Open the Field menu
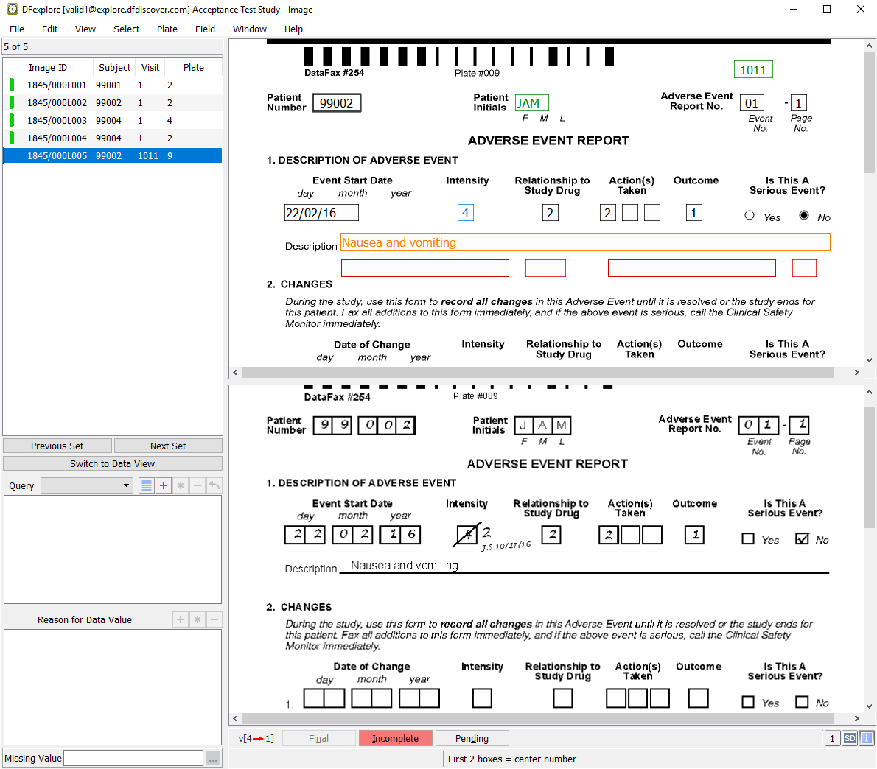The width and height of the screenshot is (877, 769). point(205,29)
